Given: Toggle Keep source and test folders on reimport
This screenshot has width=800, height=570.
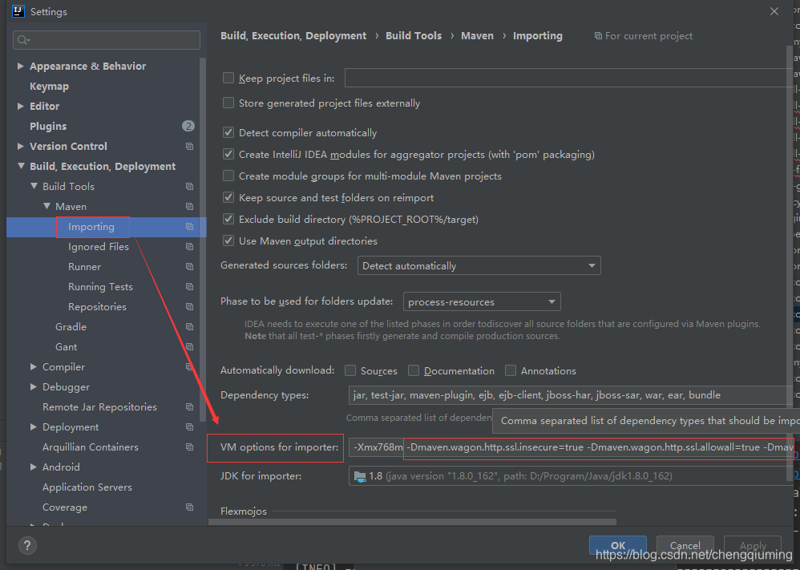Looking at the screenshot, I should tap(228, 197).
